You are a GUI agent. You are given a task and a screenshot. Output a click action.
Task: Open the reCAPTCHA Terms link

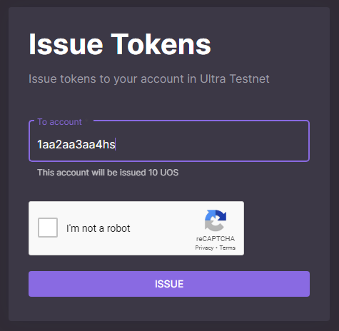228,248
